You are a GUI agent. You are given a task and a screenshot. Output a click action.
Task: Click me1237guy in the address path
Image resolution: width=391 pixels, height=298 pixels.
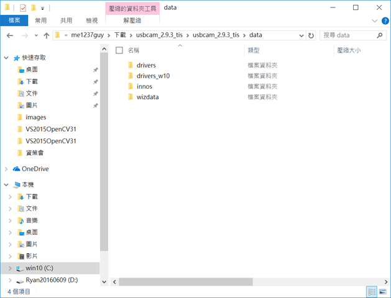tap(88, 35)
